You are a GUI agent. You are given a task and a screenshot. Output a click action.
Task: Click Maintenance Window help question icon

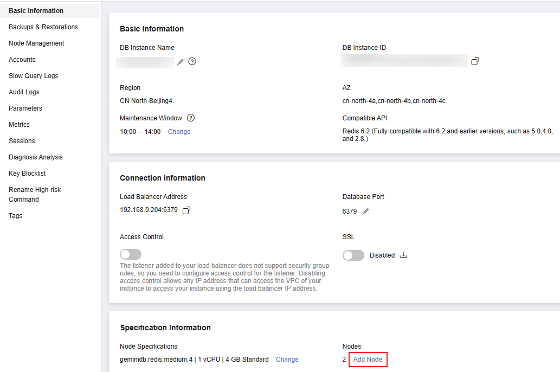[x=191, y=118]
